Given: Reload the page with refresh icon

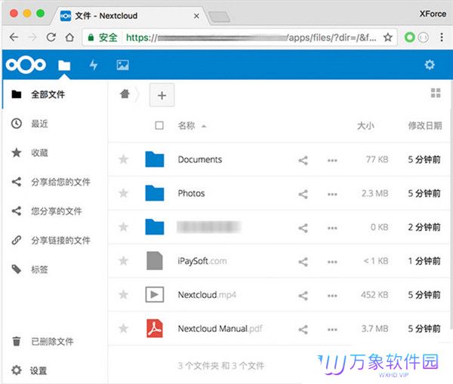Looking at the screenshot, I should 51,37.
